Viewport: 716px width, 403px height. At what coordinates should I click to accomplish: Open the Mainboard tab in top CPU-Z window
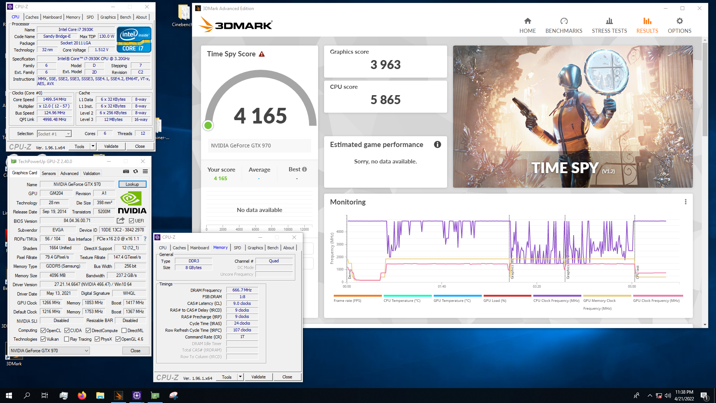point(52,17)
